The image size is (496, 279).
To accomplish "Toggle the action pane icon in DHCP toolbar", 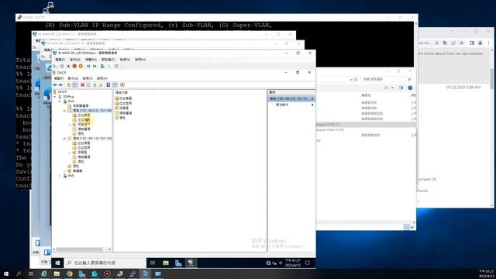I will coord(115,84).
